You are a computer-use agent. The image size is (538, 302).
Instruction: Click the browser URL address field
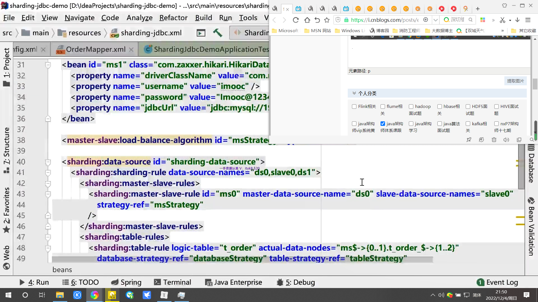(384, 20)
